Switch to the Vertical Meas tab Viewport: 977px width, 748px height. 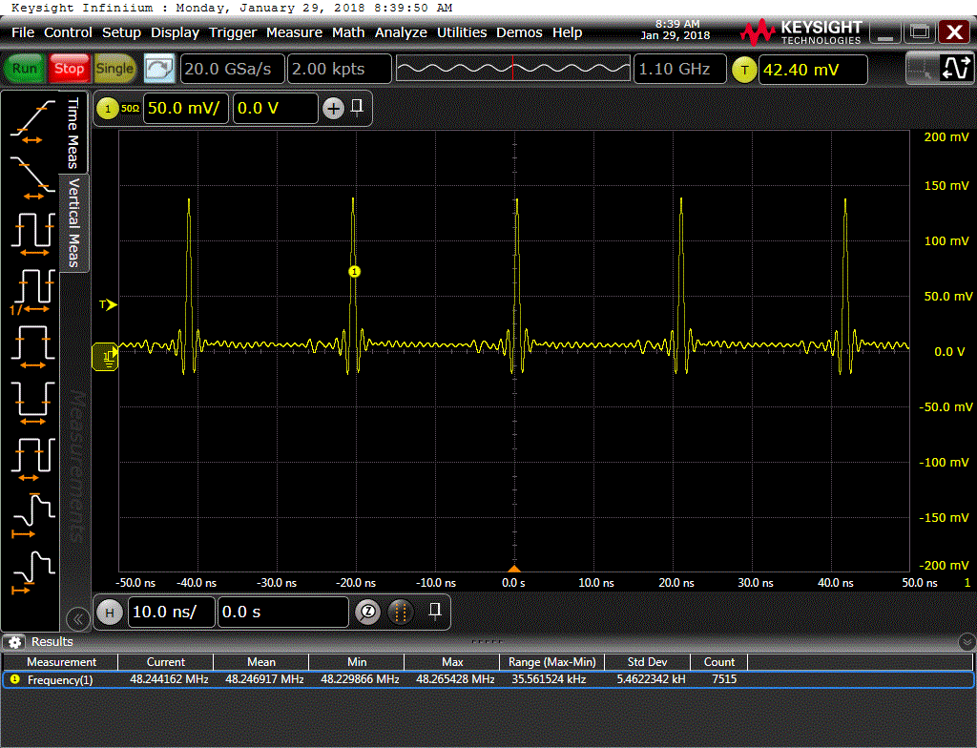pyautogui.click(x=73, y=223)
